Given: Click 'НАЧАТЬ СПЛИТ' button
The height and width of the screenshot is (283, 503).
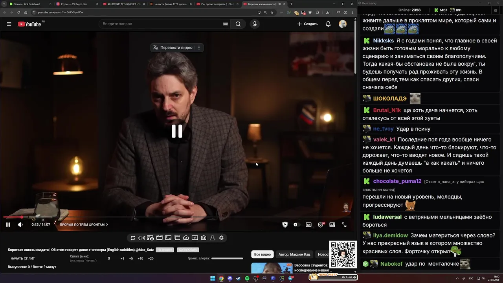Looking at the screenshot, I should tap(23, 259).
